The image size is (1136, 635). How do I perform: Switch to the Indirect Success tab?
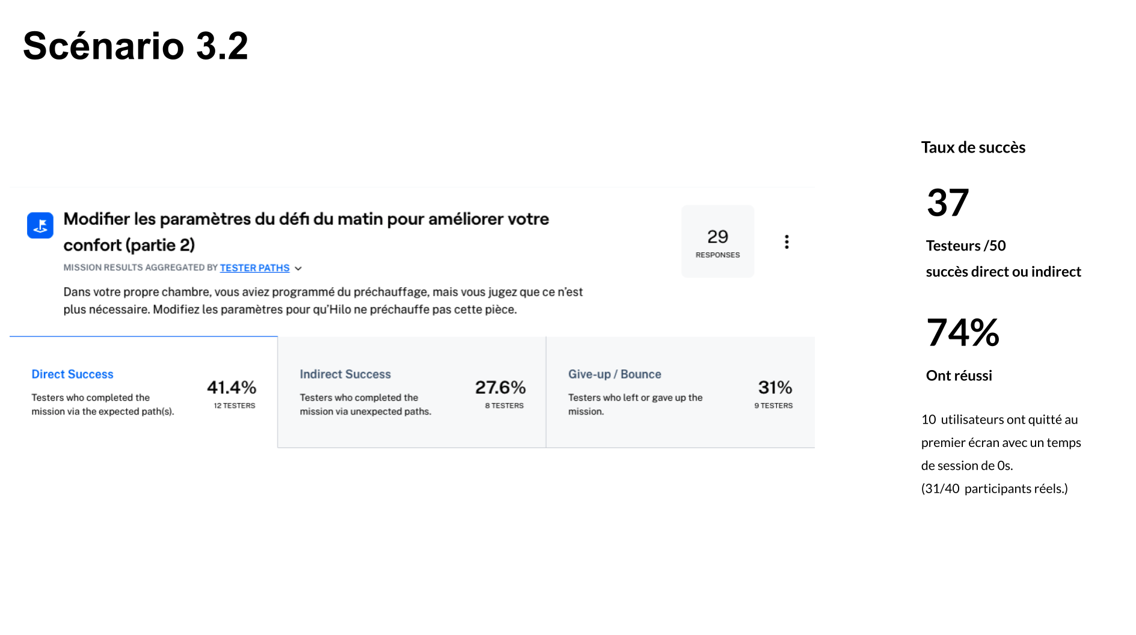click(345, 374)
